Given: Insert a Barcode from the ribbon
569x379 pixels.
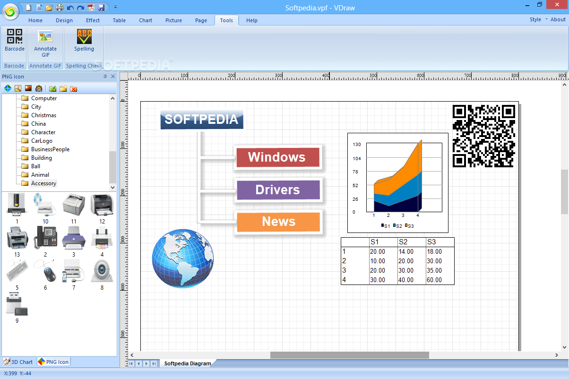Looking at the screenshot, I should (15, 41).
